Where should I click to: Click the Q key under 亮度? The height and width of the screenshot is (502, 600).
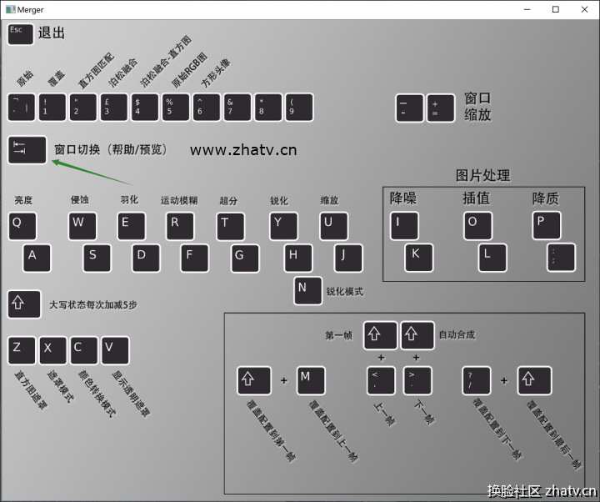[x=22, y=226]
